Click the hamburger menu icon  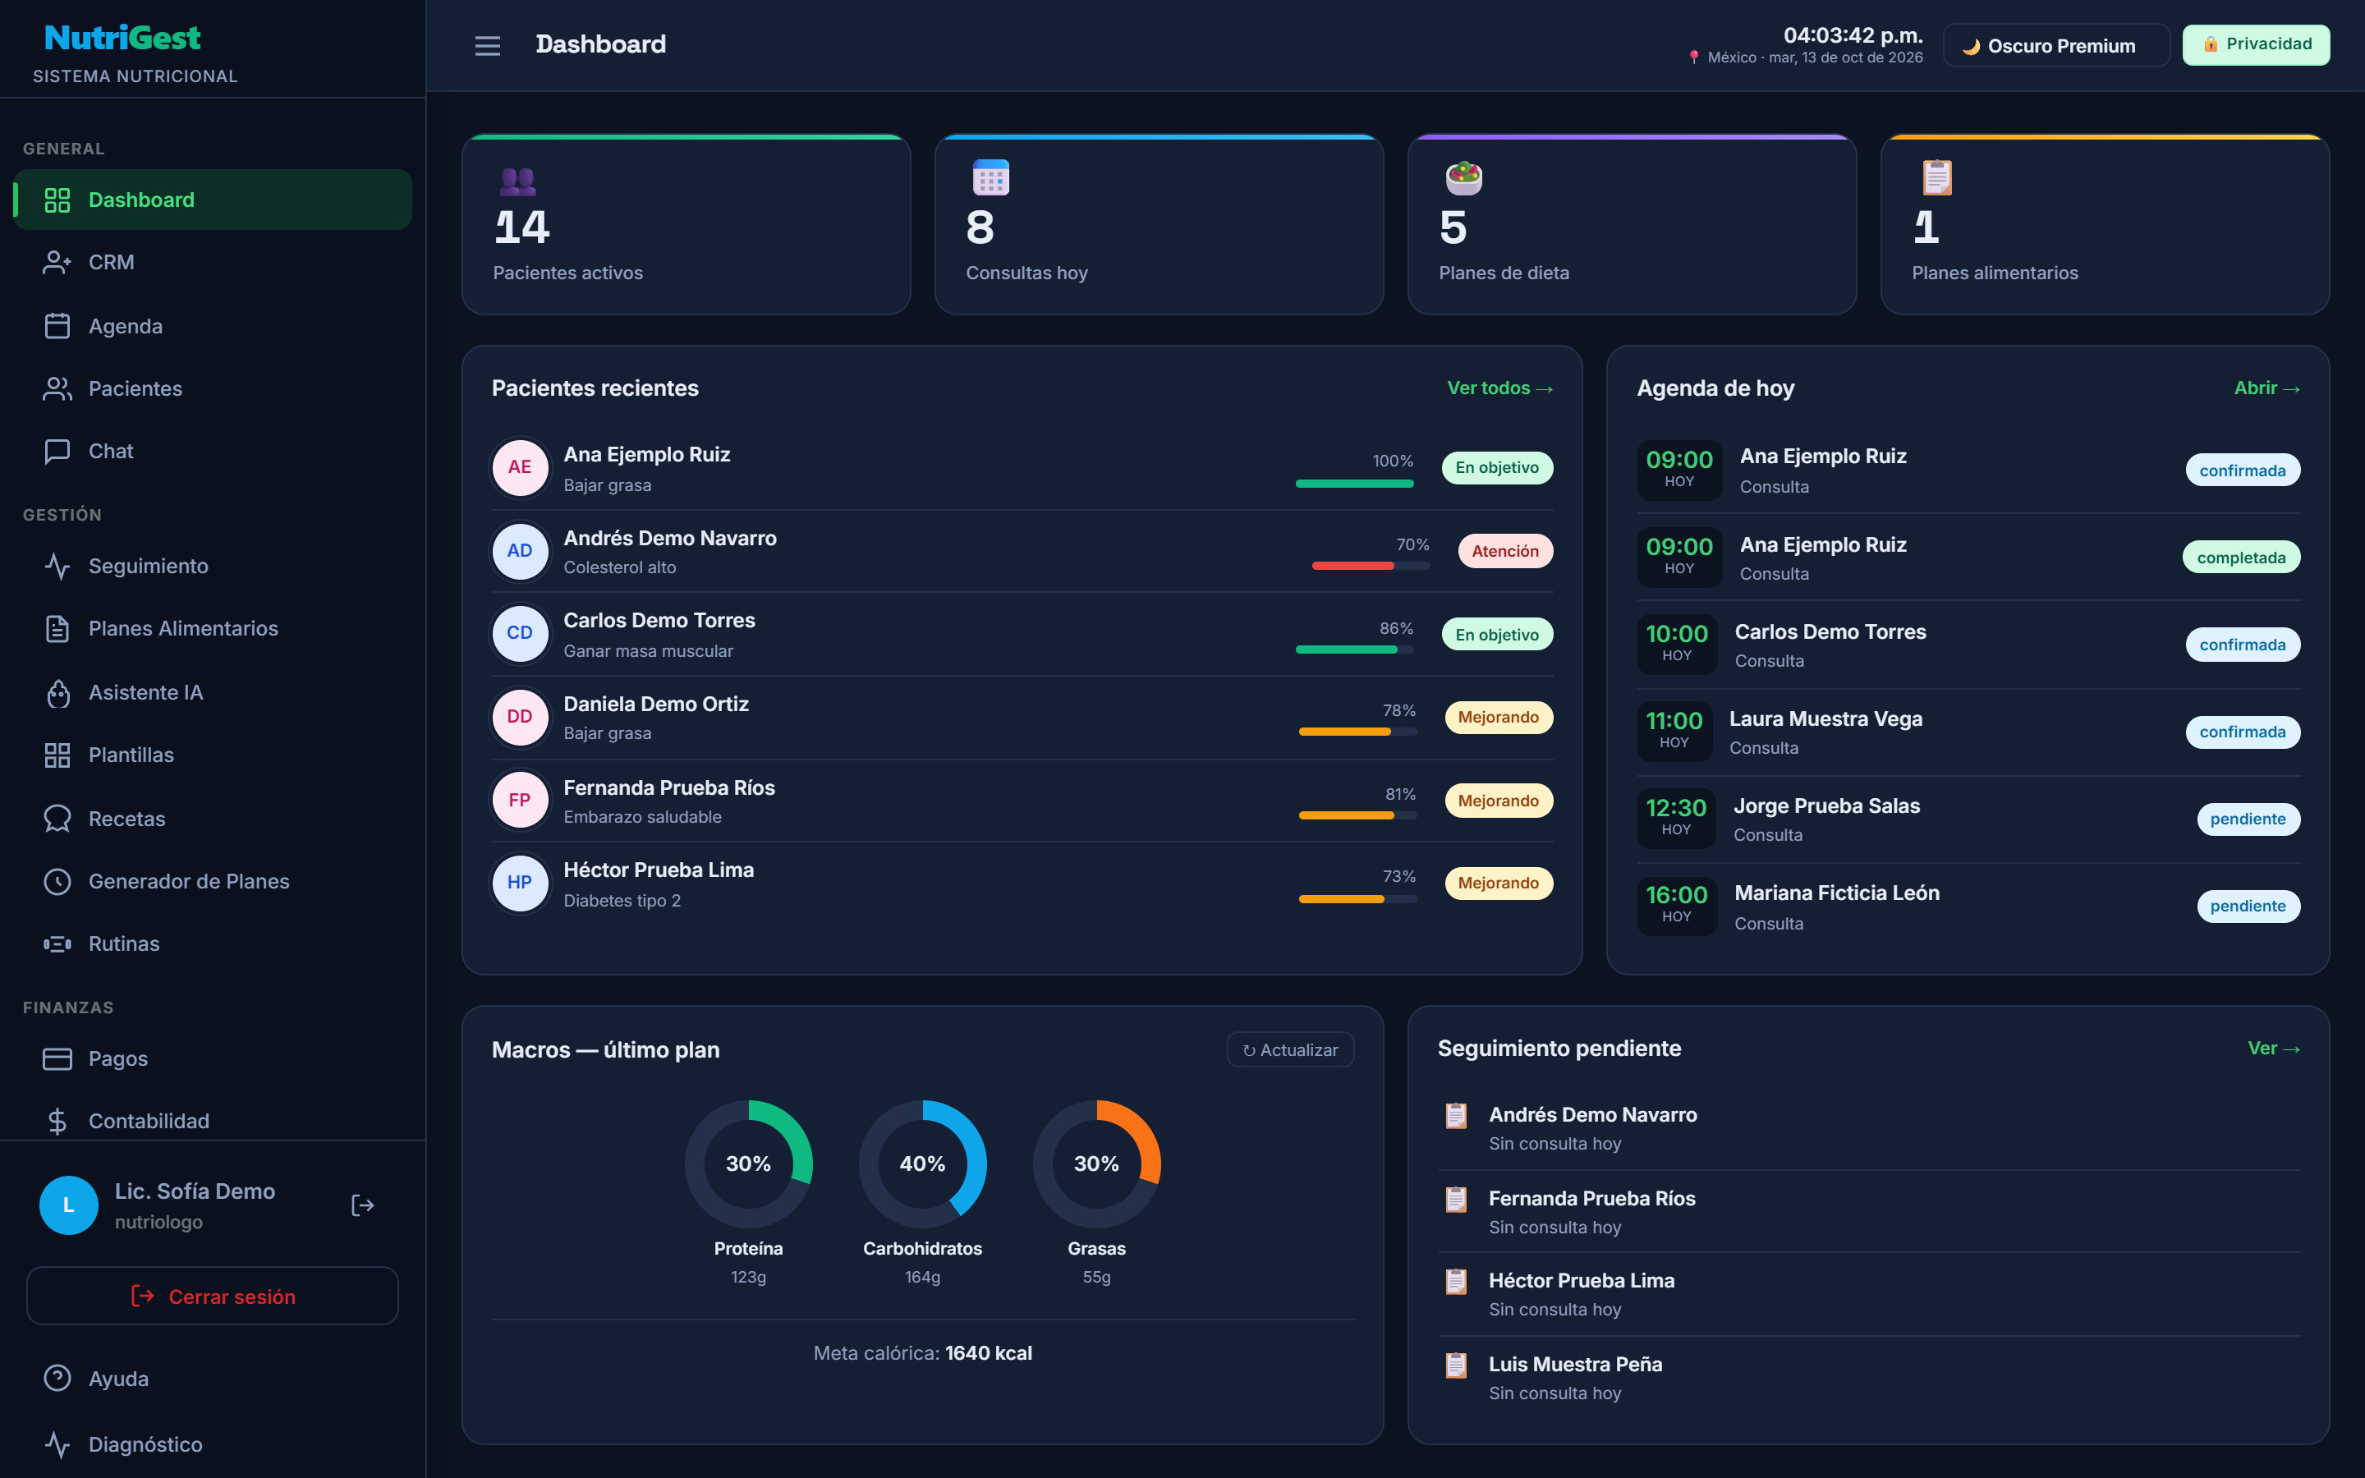[x=487, y=45]
